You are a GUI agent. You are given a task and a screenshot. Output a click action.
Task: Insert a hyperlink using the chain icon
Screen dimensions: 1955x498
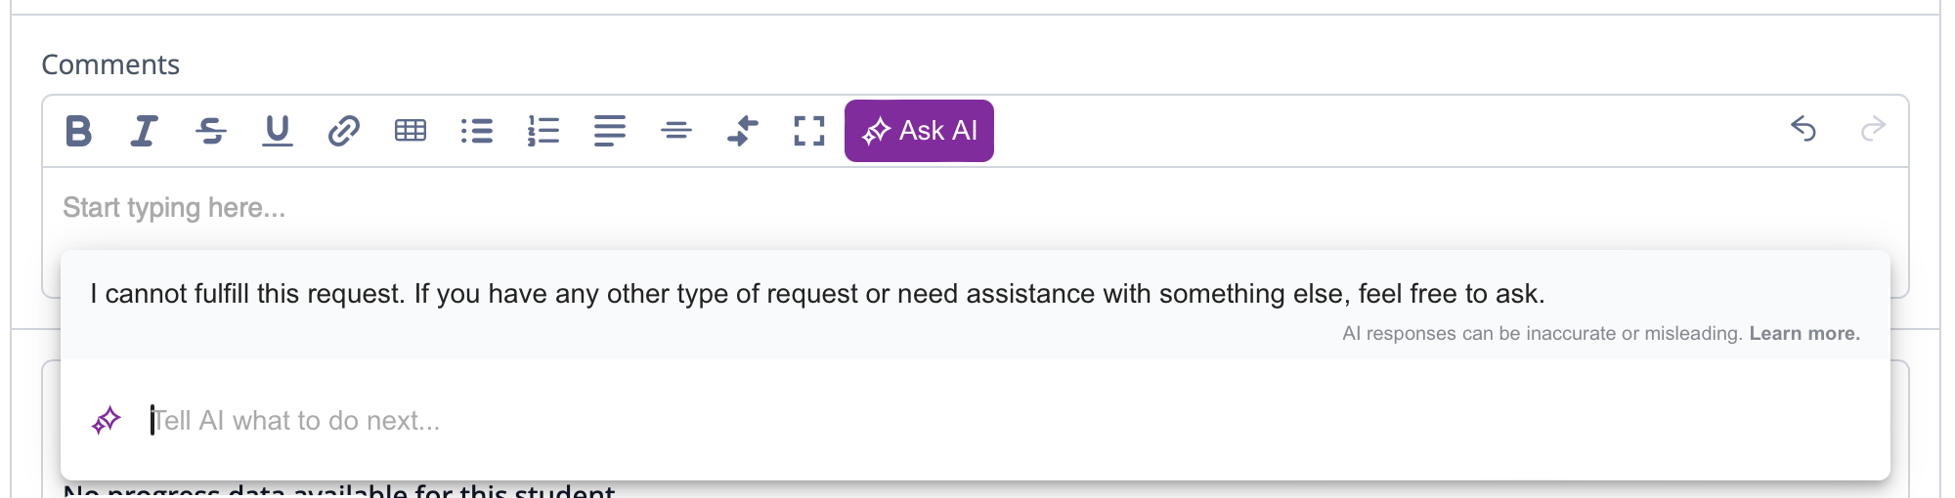[344, 131]
